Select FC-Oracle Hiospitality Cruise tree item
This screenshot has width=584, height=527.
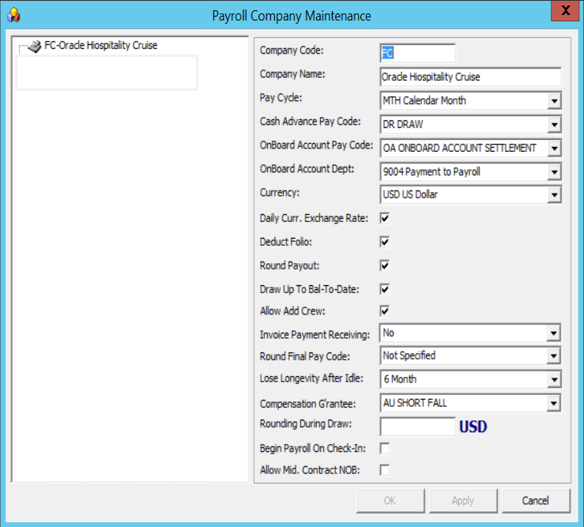tap(100, 46)
